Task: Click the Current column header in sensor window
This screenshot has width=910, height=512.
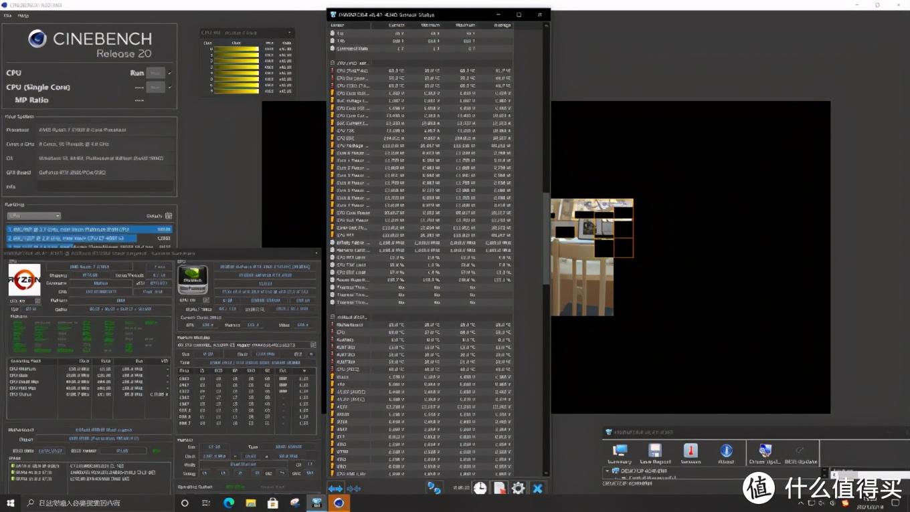Action: tap(397, 25)
